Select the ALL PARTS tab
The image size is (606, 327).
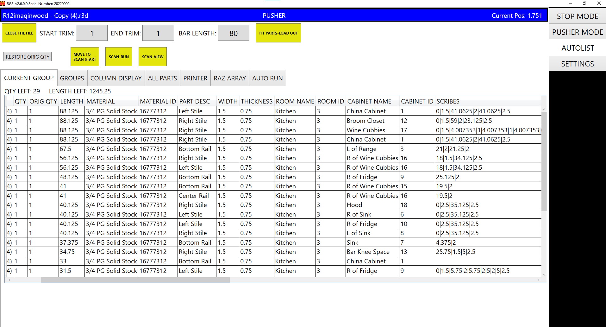162,78
